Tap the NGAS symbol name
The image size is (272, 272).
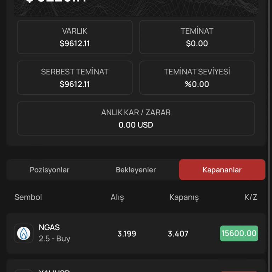point(49,227)
